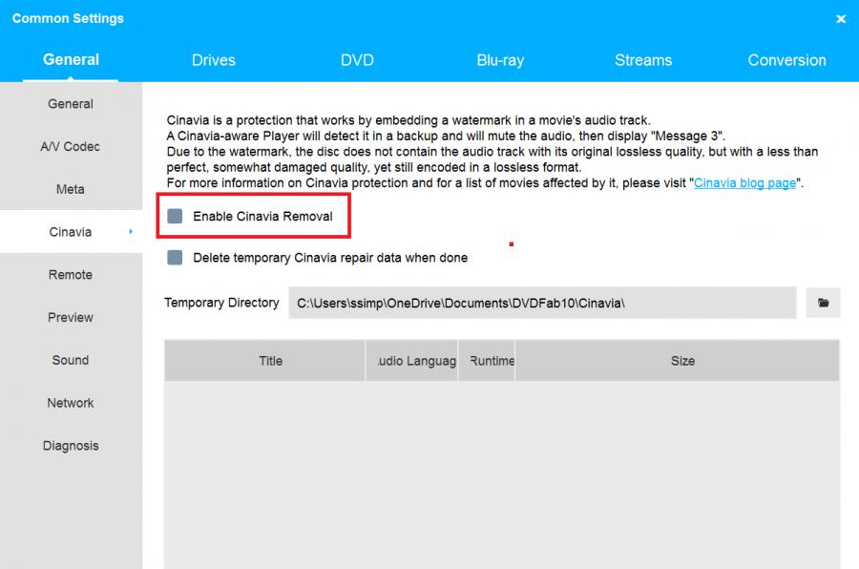
Task: Open Sound settings
Action: pyautogui.click(x=71, y=360)
